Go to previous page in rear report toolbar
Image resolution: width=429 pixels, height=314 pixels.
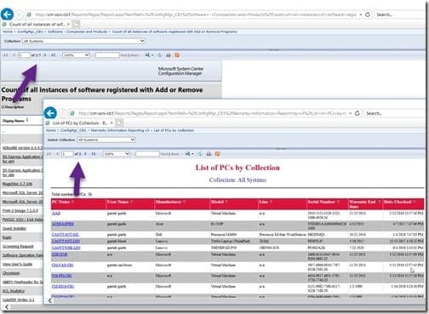point(14,55)
